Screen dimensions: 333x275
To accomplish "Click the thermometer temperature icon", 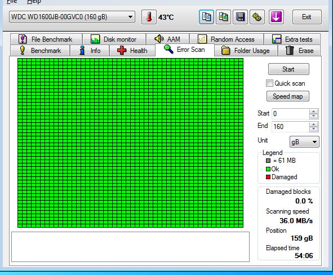I will [149, 17].
